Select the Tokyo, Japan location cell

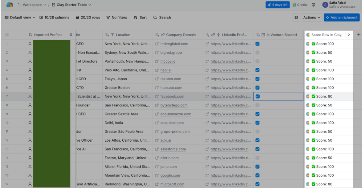click(128, 79)
